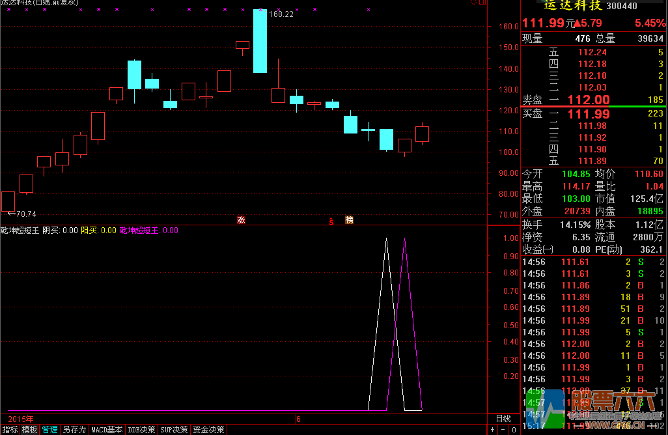Switch to the SUP决策 tab

(174, 429)
